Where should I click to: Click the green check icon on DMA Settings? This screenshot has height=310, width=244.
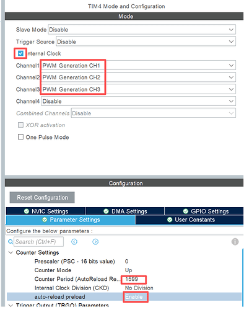[106, 211]
